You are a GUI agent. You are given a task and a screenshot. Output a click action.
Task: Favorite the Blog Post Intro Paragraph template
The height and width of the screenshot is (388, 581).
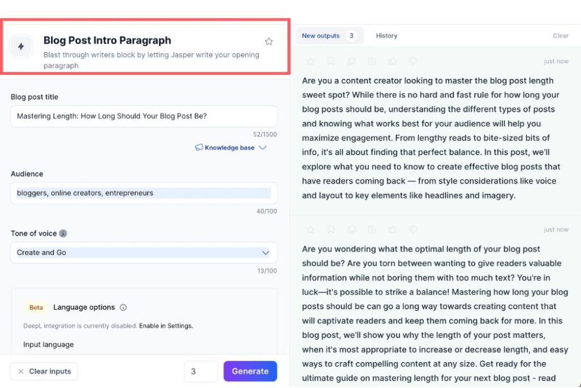click(x=269, y=41)
